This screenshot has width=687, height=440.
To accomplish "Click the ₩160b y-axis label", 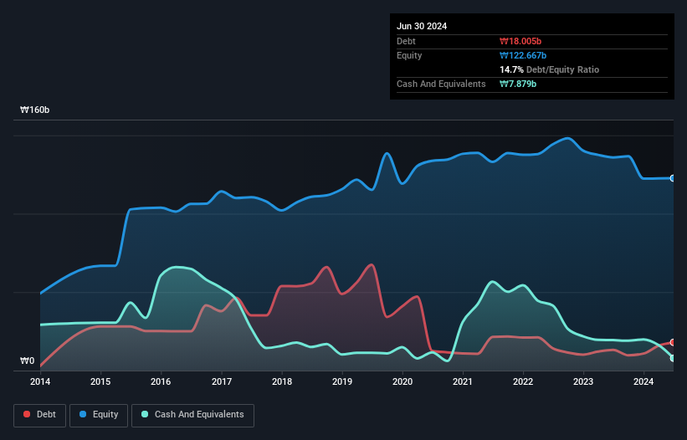I will [x=34, y=110].
